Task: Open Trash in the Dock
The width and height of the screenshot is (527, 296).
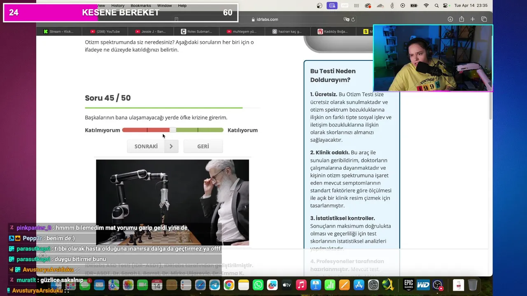Action: (473, 285)
